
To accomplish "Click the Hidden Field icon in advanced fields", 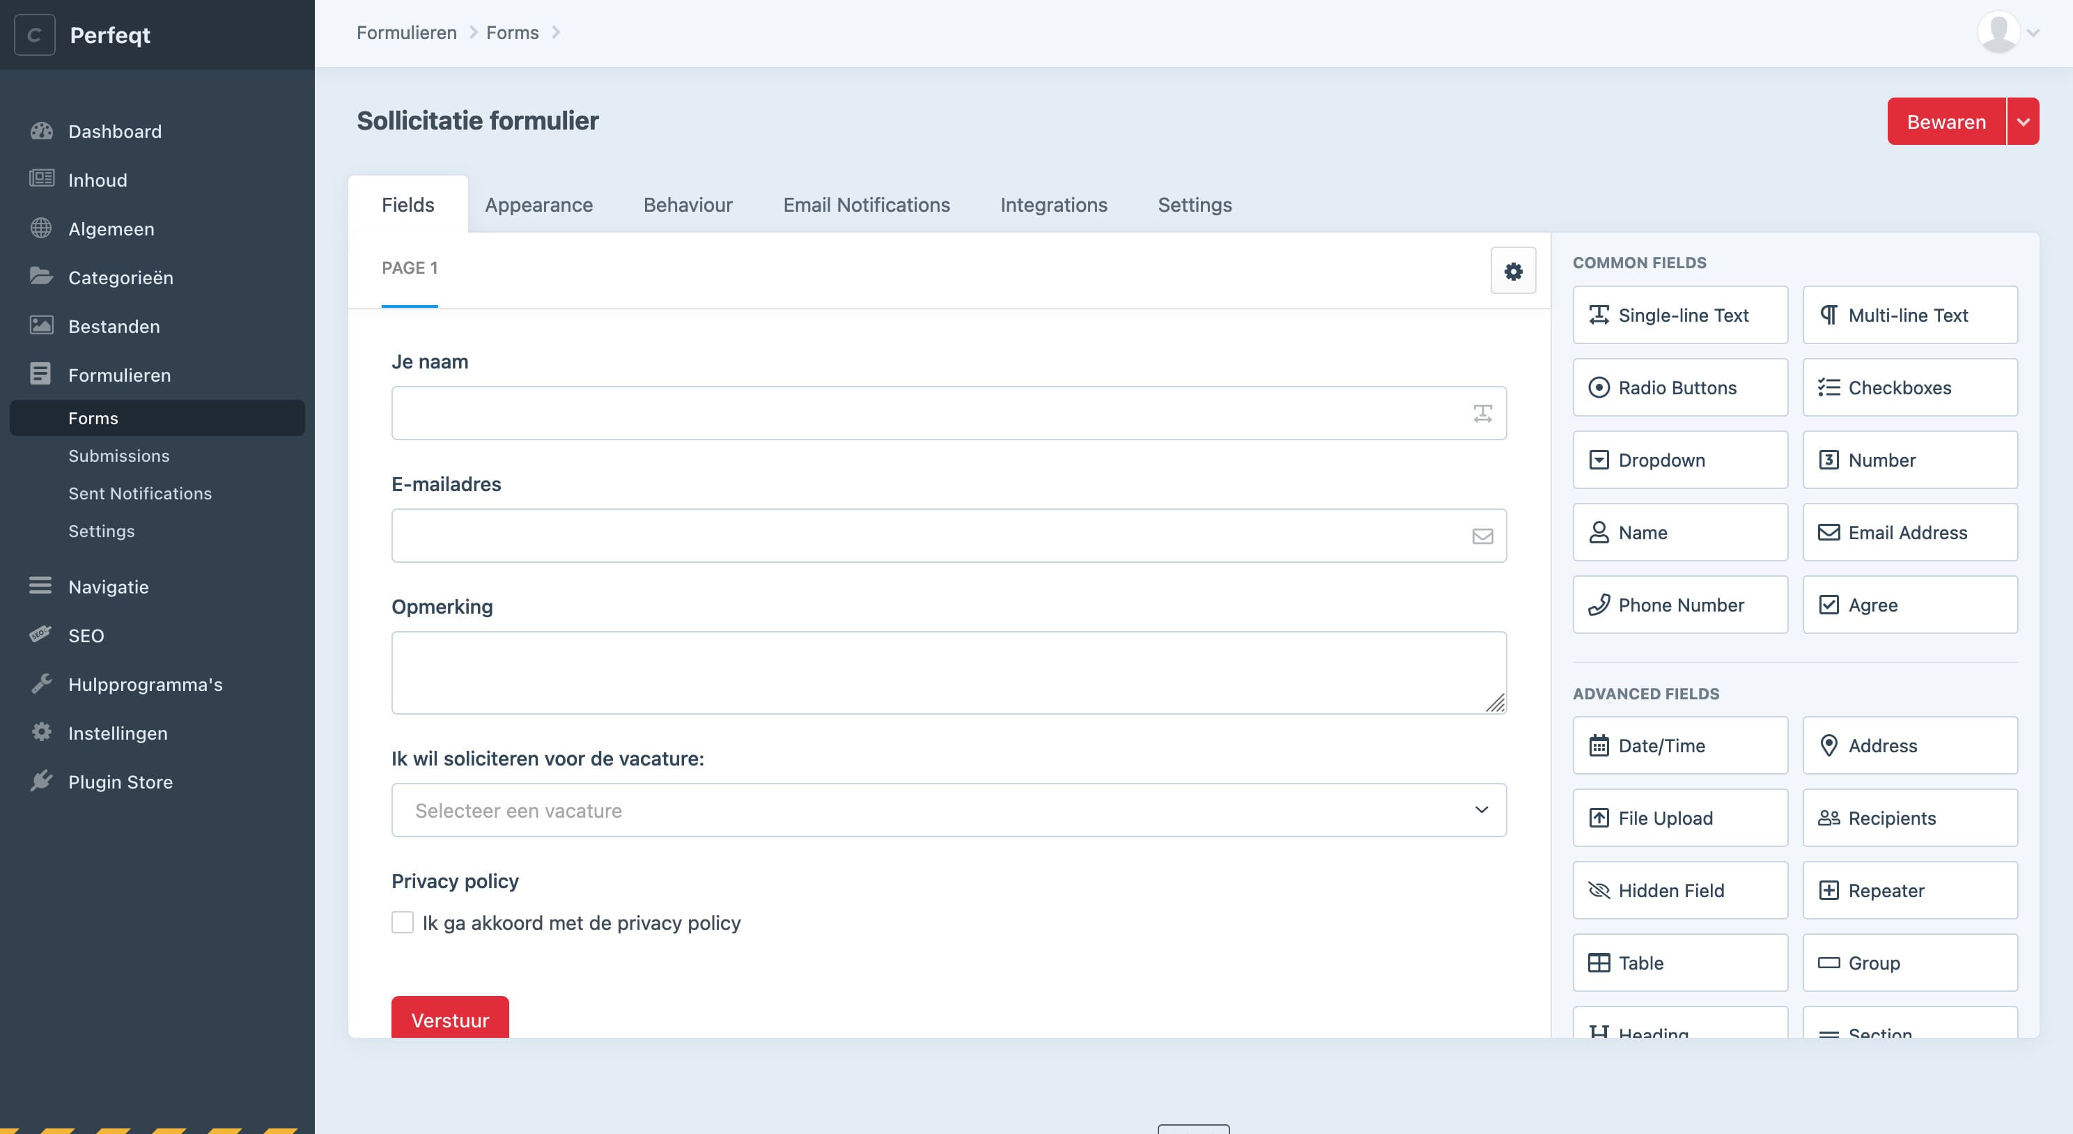I will [1599, 890].
